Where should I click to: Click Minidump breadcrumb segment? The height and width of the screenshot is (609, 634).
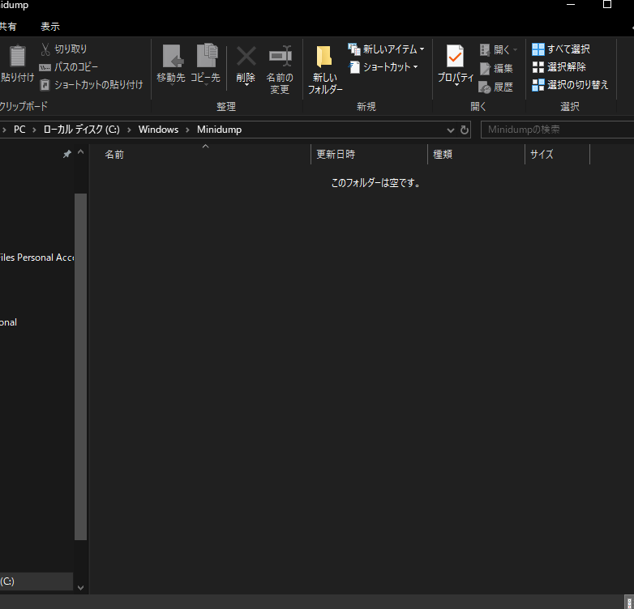point(219,130)
